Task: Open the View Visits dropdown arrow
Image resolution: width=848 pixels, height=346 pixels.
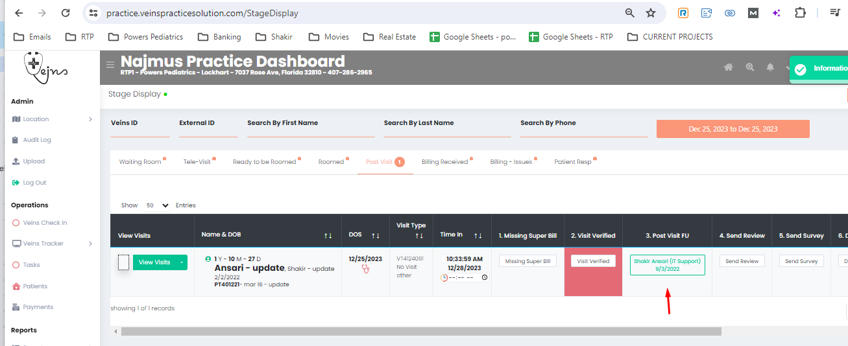Action: pyautogui.click(x=182, y=262)
